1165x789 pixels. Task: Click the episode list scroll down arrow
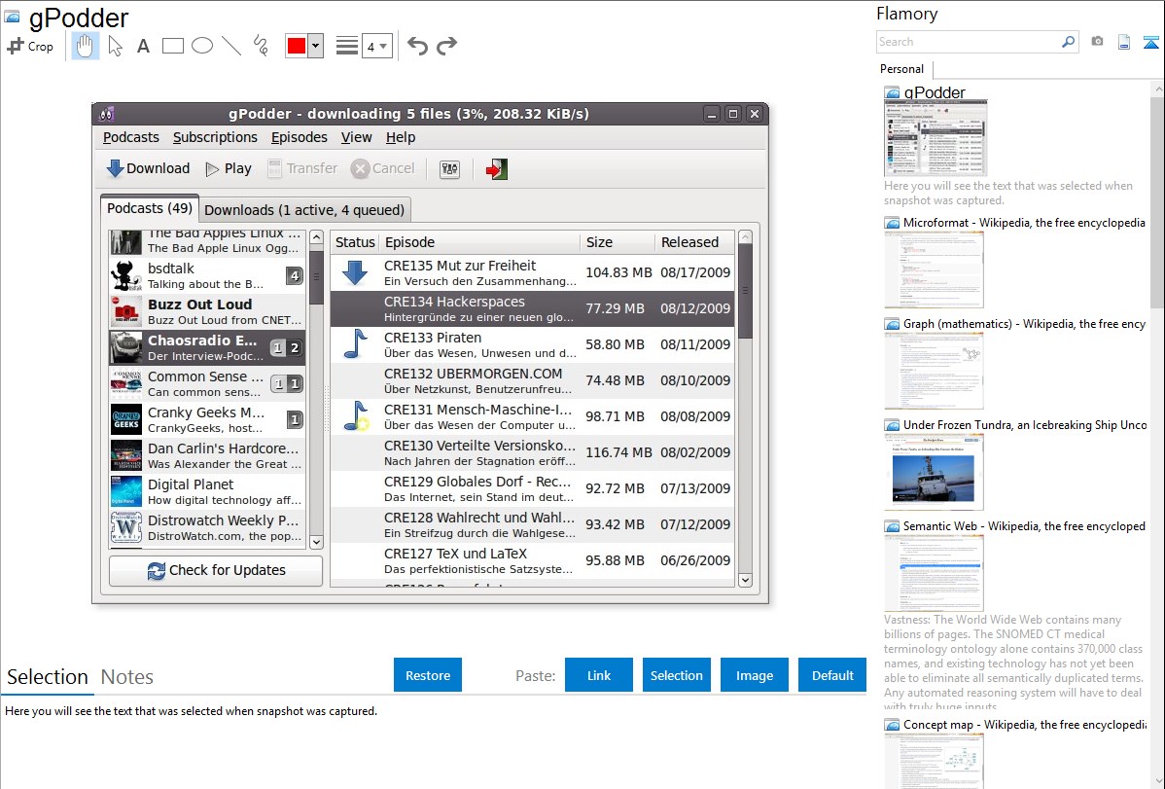click(x=745, y=580)
